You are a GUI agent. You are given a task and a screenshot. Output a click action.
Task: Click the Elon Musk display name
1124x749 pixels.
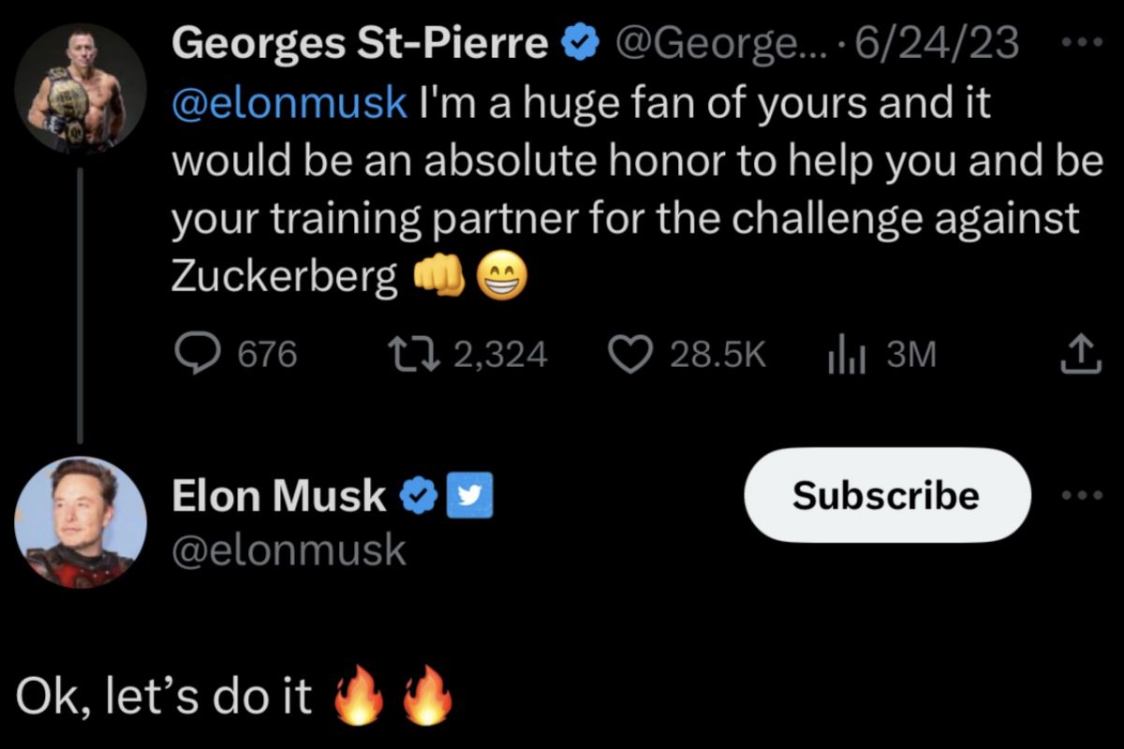(279, 495)
